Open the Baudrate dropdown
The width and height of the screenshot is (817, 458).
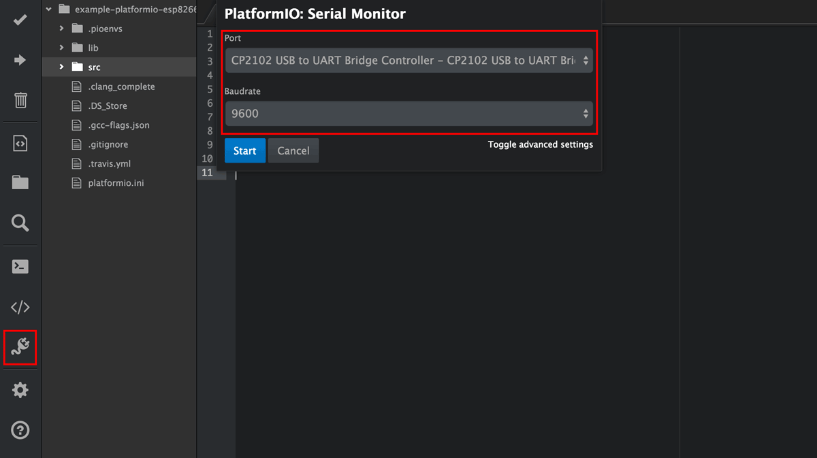pyautogui.click(x=408, y=114)
